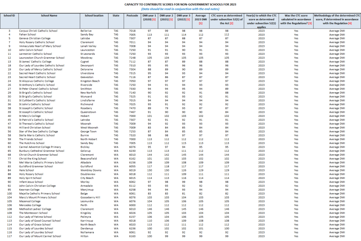Click Hale School name cell

pos(26,170)
